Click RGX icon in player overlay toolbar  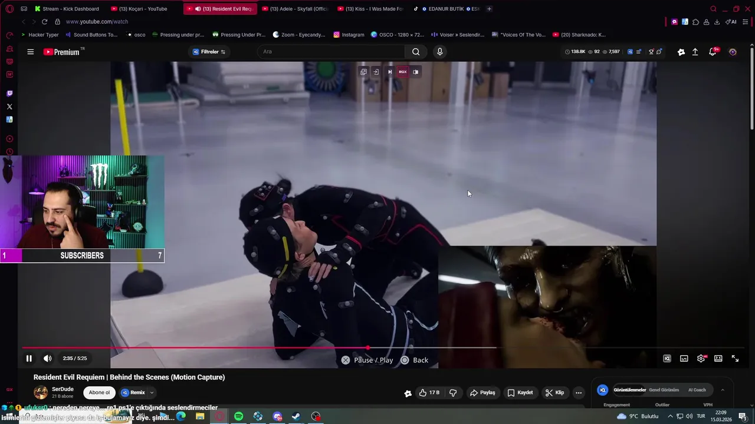click(x=402, y=72)
